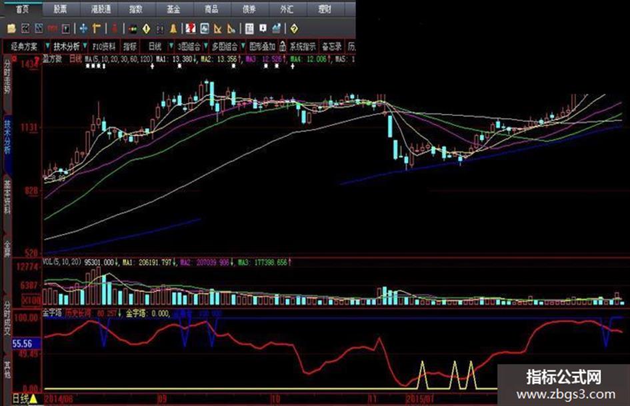Click the 2015/07 date on time axis
The width and height of the screenshot is (630, 406).
(421, 399)
